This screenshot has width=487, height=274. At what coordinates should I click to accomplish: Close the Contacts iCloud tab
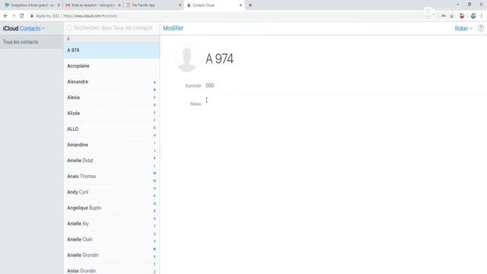pos(240,5)
